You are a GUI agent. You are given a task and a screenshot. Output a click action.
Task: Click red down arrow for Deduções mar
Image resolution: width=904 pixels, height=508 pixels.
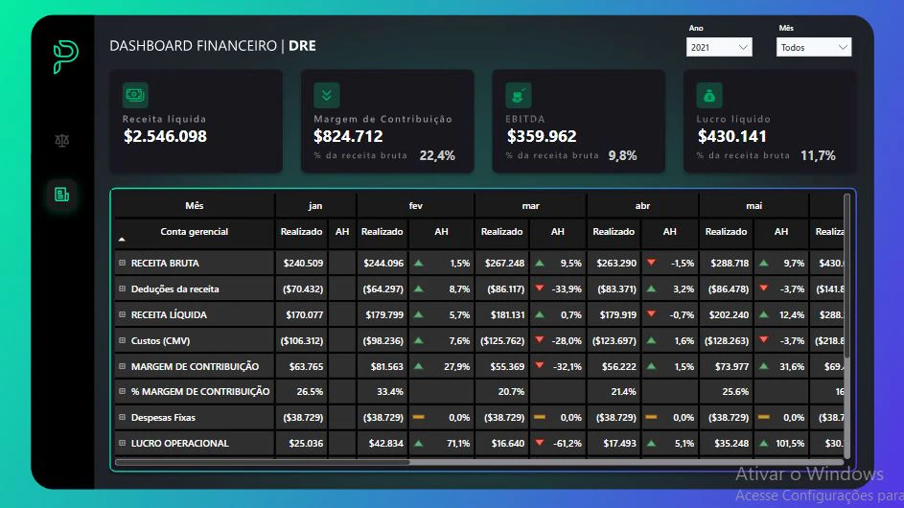coord(540,289)
